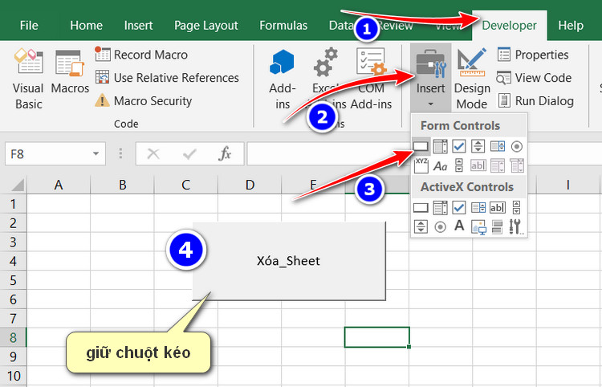Viewport: 602px width, 387px height.
Task: Toggle Use Relative References
Action: [x=167, y=78]
